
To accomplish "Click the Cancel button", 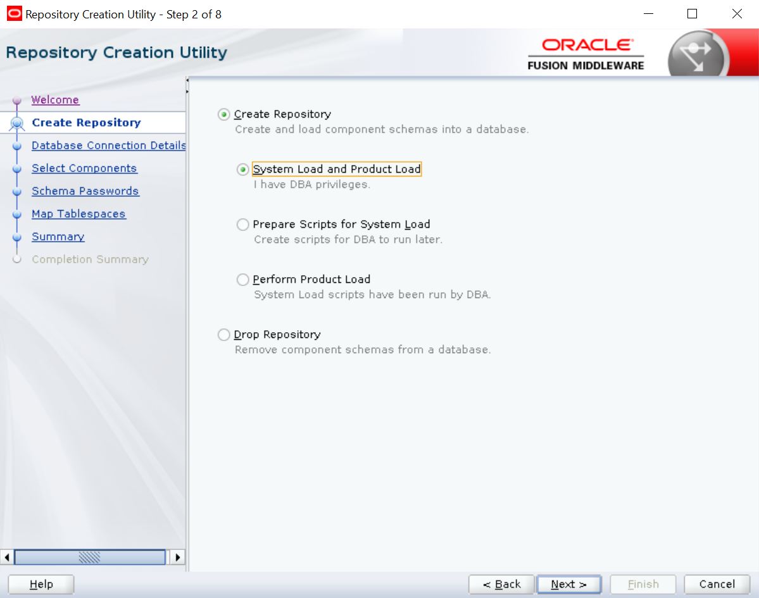I will (x=717, y=584).
